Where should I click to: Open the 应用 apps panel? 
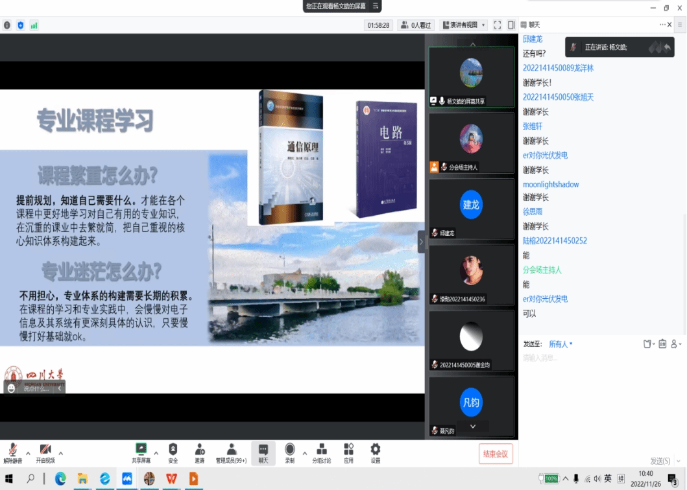point(348,452)
